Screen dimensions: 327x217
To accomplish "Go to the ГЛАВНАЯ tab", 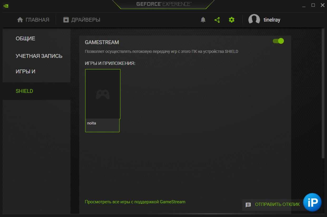I will pyautogui.click(x=37, y=20).
